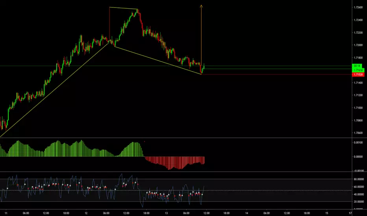Click the red price label 1.71528

pos(358,75)
